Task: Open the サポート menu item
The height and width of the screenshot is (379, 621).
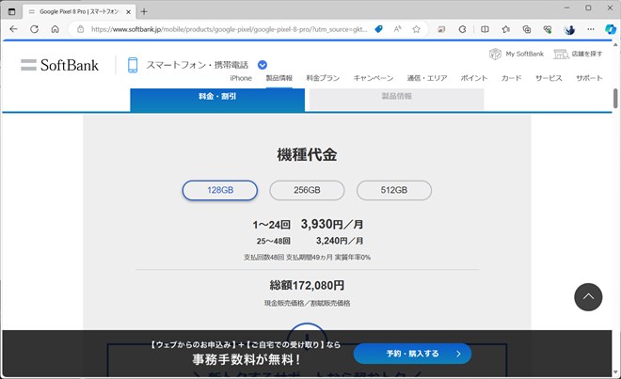Action: click(589, 78)
